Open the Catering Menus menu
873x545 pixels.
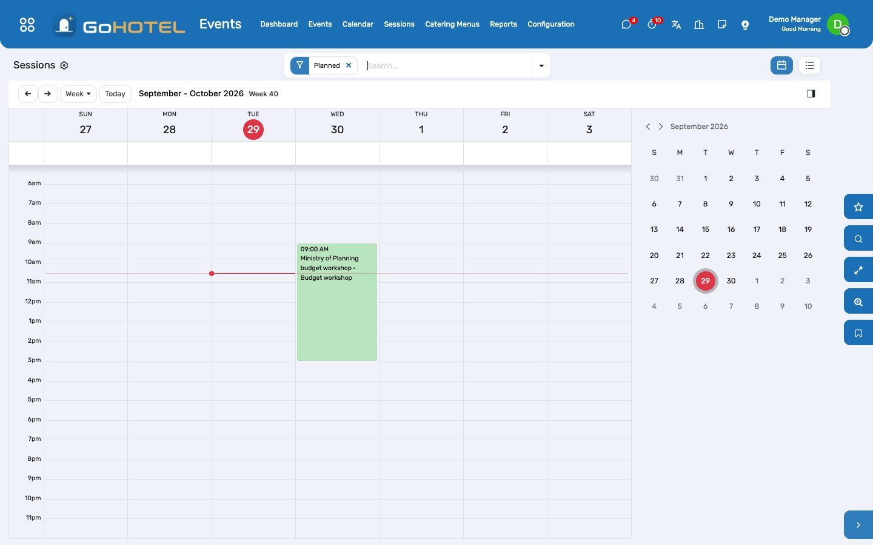[x=452, y=24]
